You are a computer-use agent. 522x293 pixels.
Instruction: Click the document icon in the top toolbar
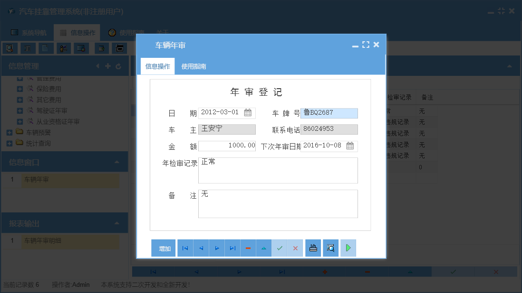(45, 48)
